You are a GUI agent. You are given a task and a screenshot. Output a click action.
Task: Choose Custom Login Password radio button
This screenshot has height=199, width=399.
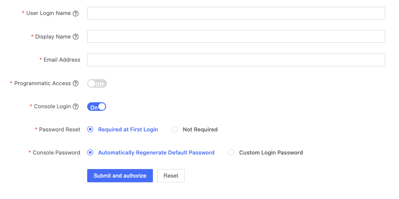tap(231, 153)
